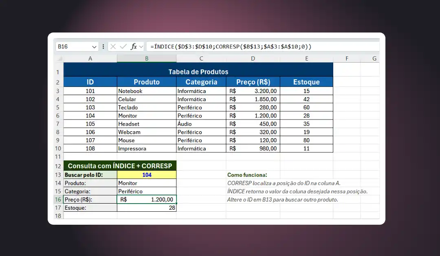Select price cell 280,00

pos(253,107)
